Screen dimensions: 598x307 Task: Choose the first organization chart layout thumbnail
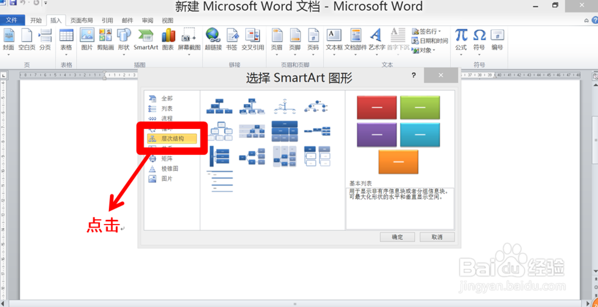219,106
